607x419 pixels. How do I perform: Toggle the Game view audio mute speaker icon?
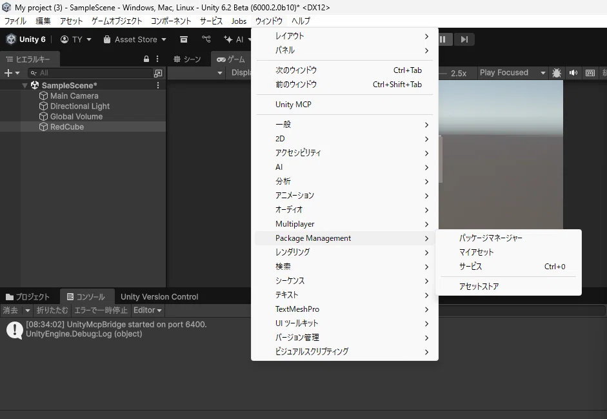573,72
